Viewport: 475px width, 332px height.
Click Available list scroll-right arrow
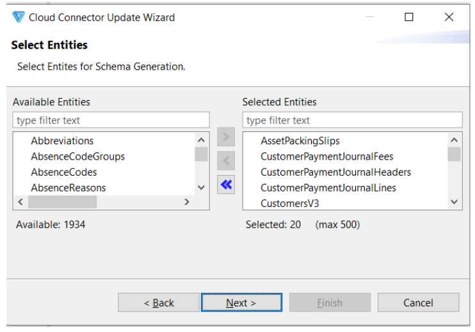[x=187, y=202]
